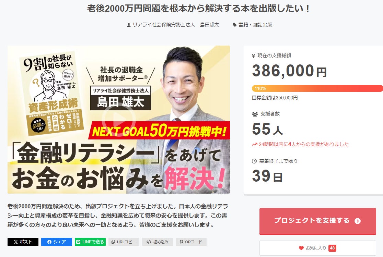Viewport: 383px width, 257px height.
Task: Click the X ポスト share button
Action: coord(23,242)
